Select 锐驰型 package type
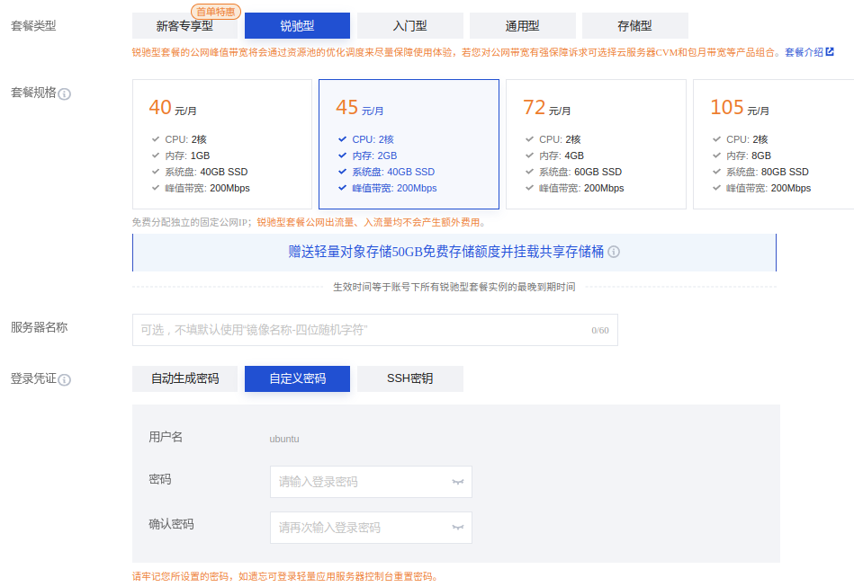The height and width of the screenshot is (587, 854). coord(297,26)
